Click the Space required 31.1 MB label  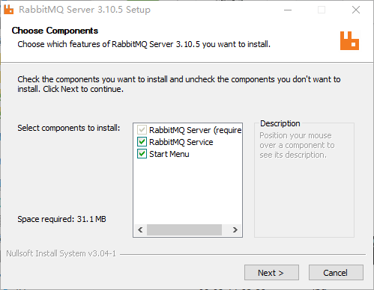61,219
